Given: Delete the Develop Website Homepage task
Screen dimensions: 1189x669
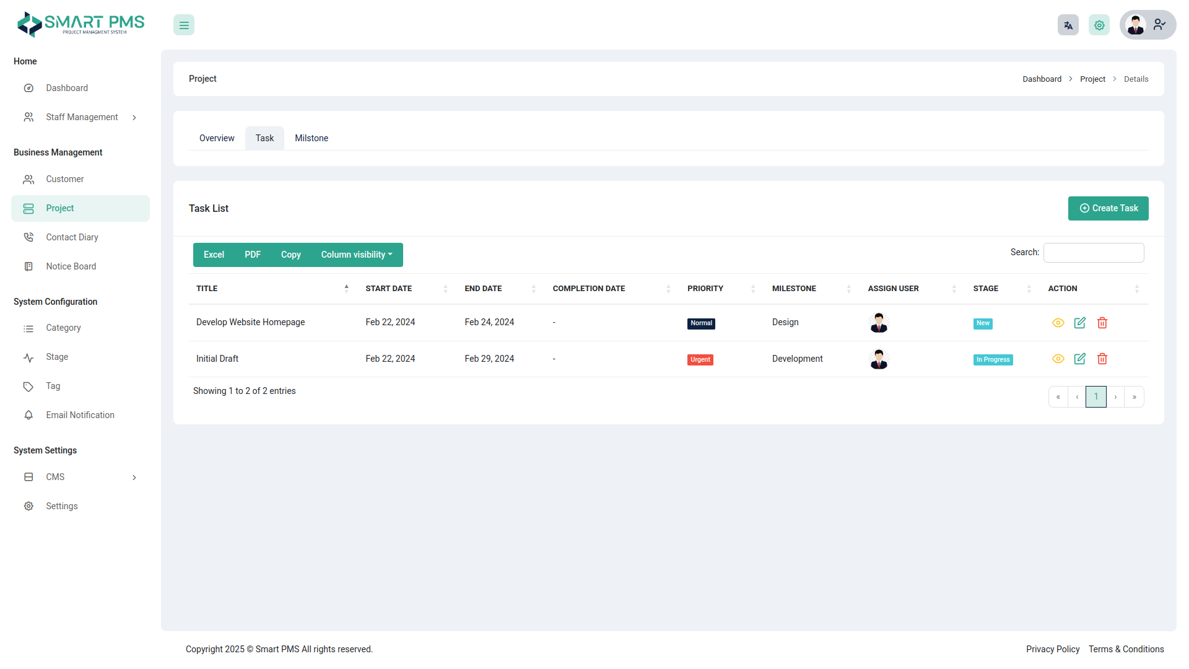Looking at the screenshot, I should point(1102,323).
